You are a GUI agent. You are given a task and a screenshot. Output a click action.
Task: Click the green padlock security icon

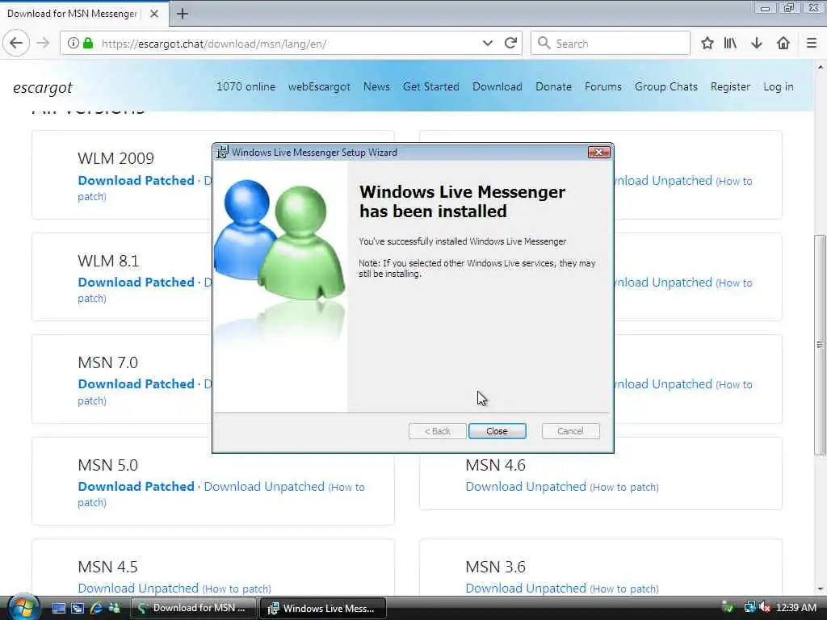coord(89,44)
